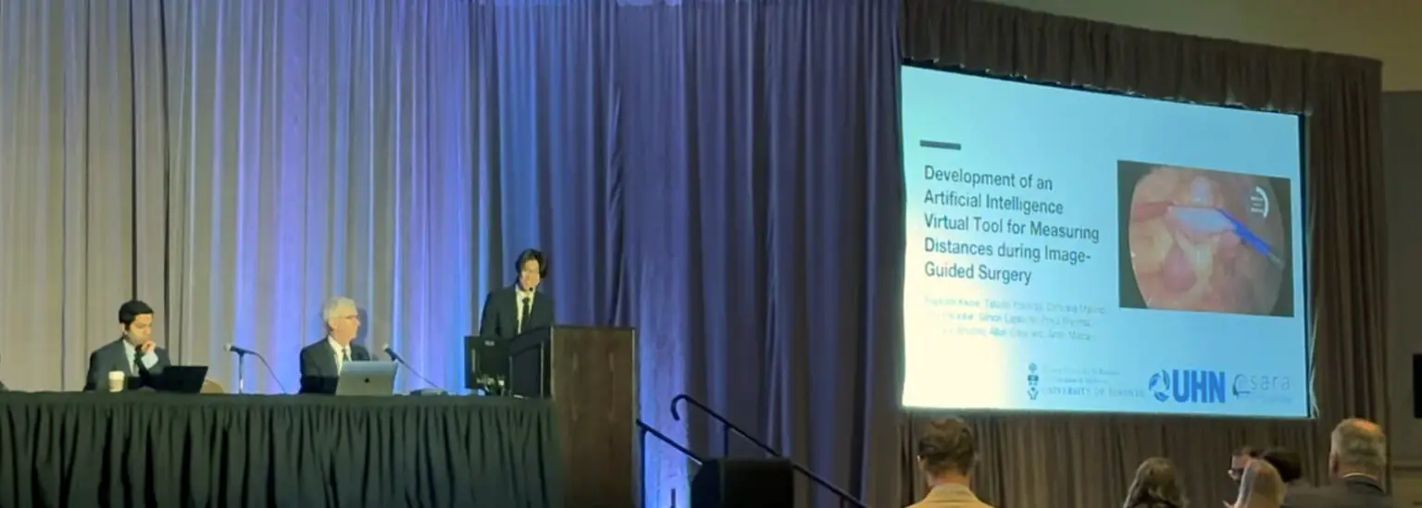Select the coffee cup on the panel table

tap(116, 380)
